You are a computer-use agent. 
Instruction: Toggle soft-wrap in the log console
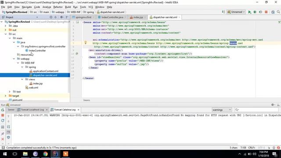(8, 127)
